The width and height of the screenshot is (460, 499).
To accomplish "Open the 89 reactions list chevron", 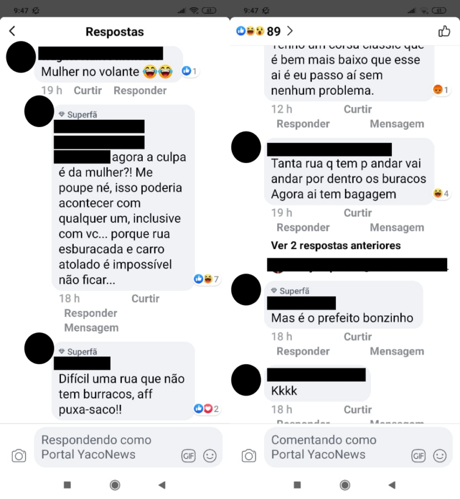I will 290,31.
